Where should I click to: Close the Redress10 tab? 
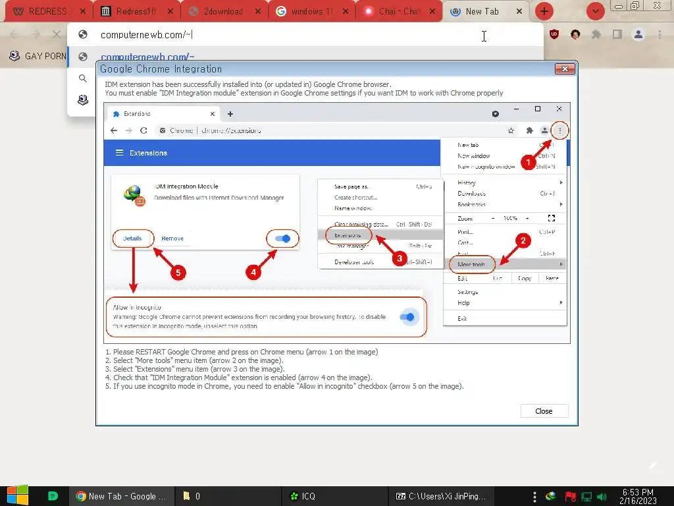170,12
